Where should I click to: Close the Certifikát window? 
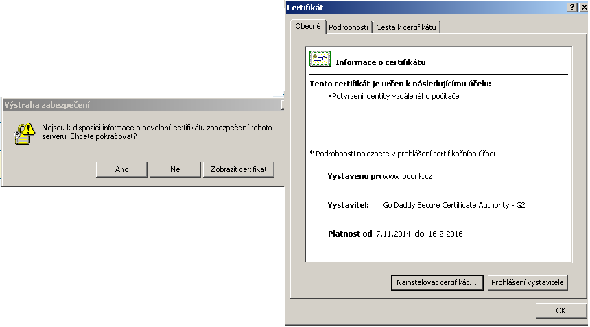pyautogui.click(x=584, y=7)
